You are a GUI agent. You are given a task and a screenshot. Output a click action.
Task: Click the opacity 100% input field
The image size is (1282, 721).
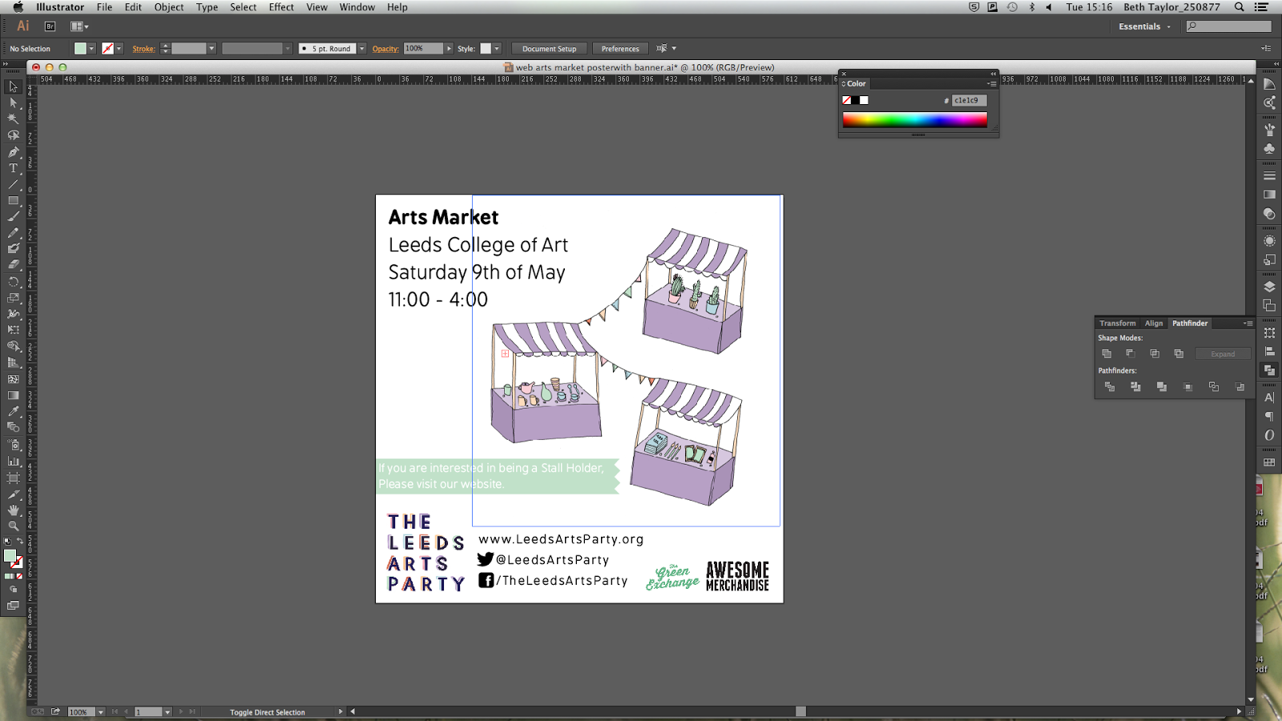(423, 49)
